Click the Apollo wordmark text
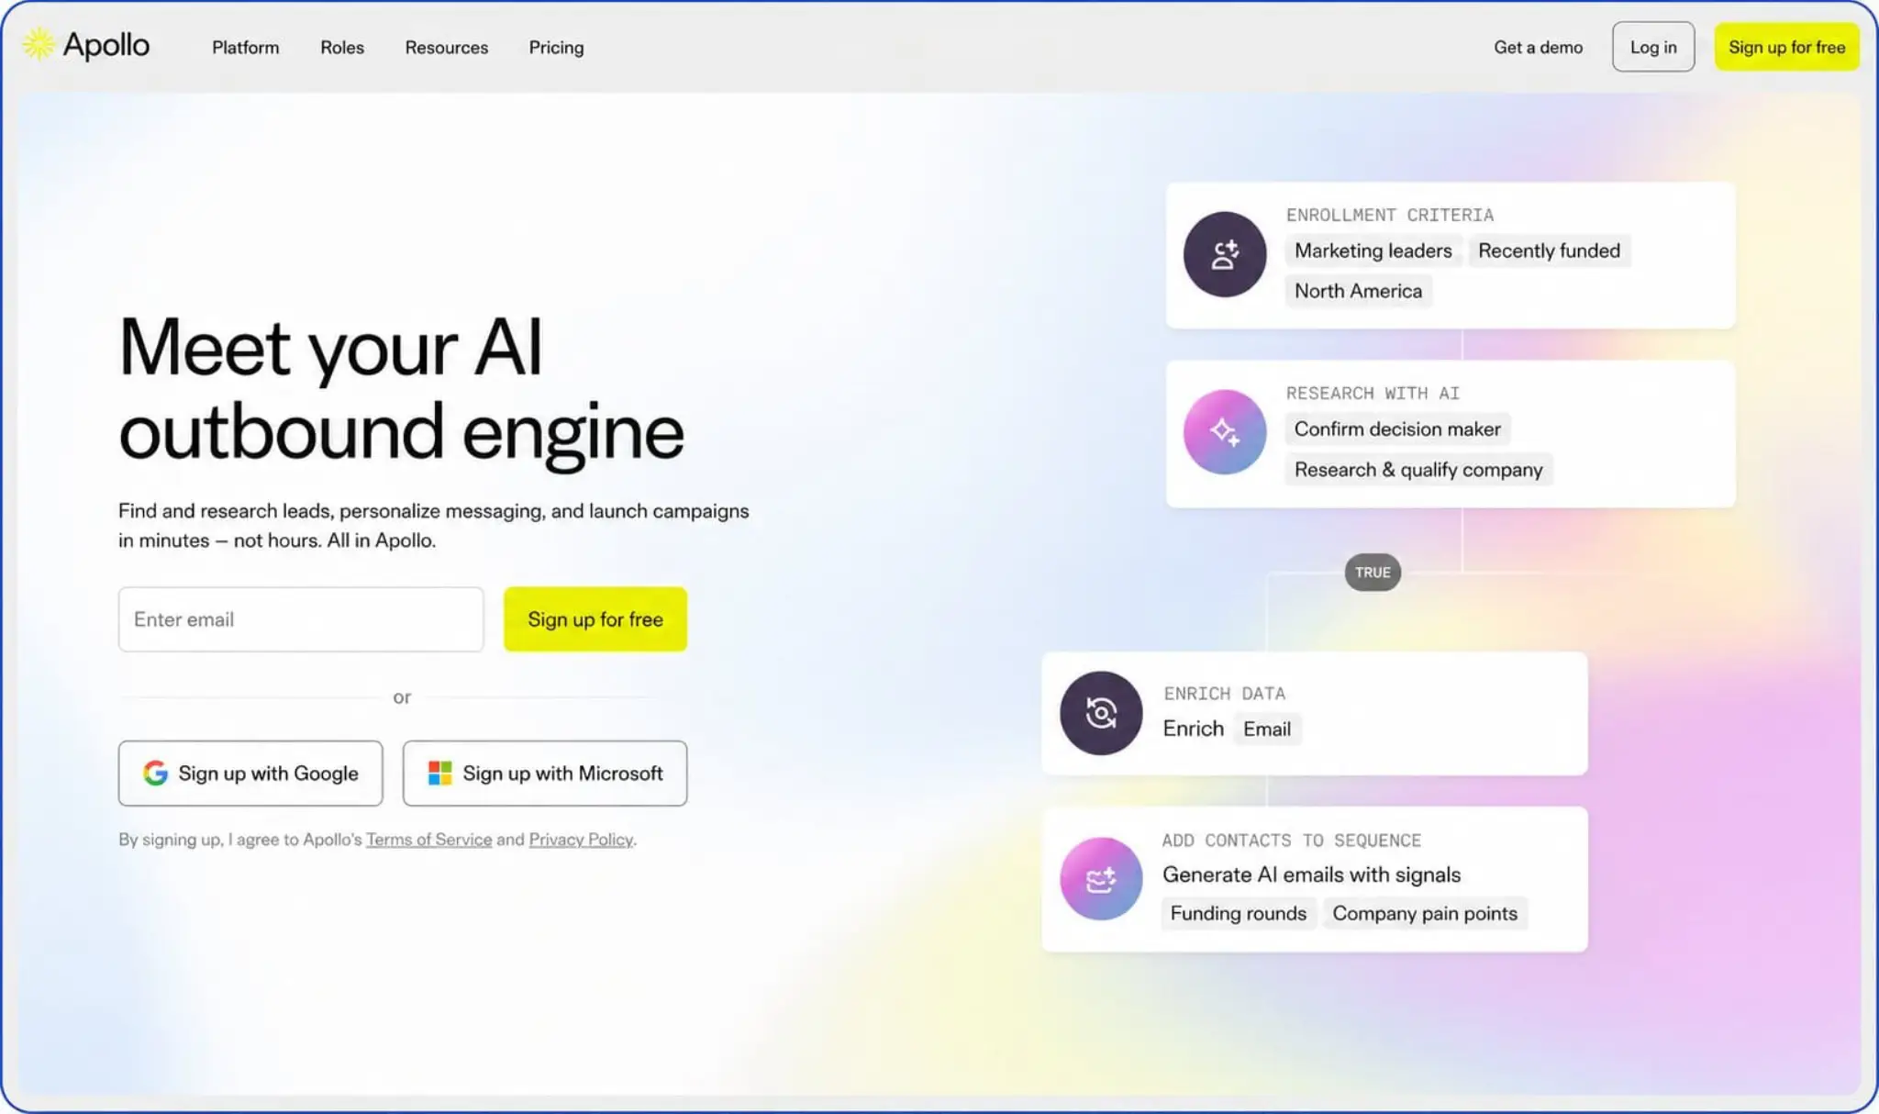1879x1114 pixels. coord(106,45)
